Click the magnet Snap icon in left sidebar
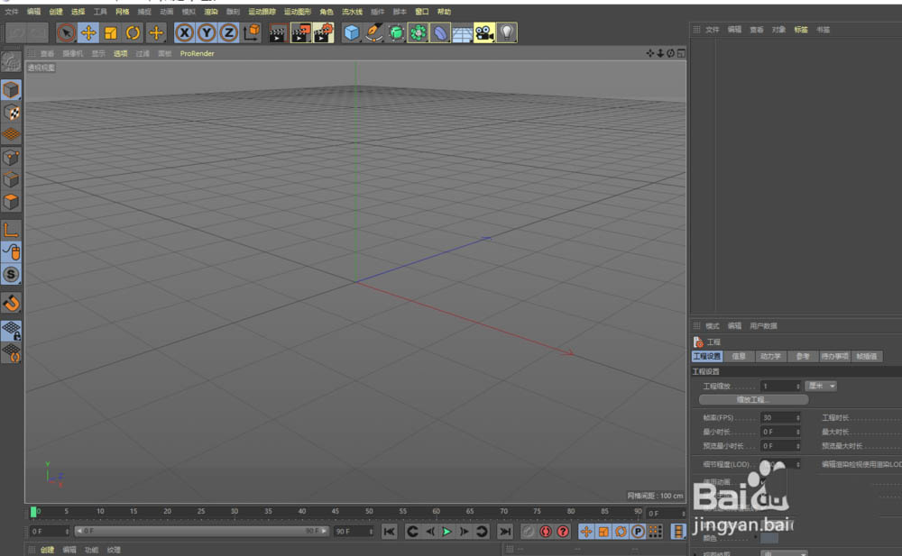The height and width of the screenshot is (556, 902). 12,303
